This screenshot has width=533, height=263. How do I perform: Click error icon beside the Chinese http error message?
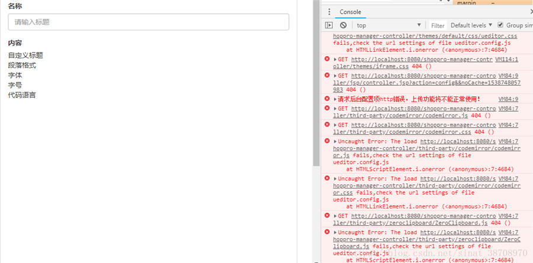pos(327,99)
